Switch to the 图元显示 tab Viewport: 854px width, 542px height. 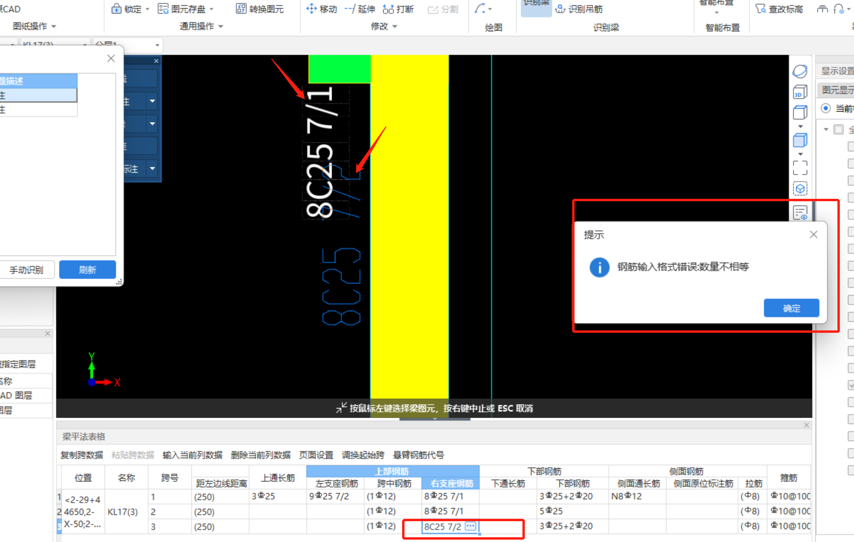coord(836,90)
